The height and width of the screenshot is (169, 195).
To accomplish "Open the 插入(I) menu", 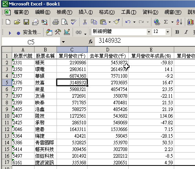I will click(86, 12).
